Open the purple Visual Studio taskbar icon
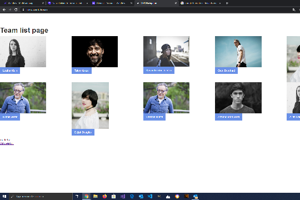Image resolution: width=300 pixels, height=200 pixels. point(123,196)
